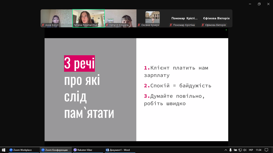
Task: Click muted mic icon beside Оксана Крикун
Action: [139, 25]
